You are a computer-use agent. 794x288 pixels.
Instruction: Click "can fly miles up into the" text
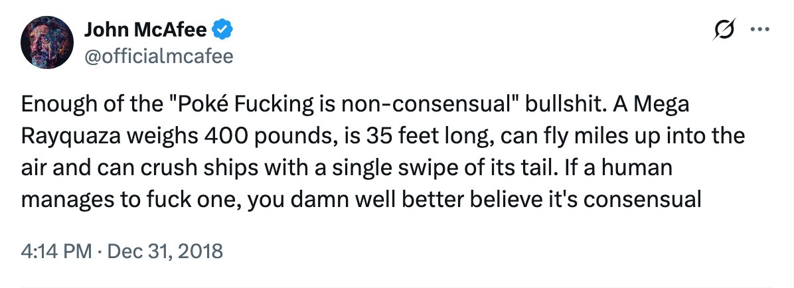597,136
